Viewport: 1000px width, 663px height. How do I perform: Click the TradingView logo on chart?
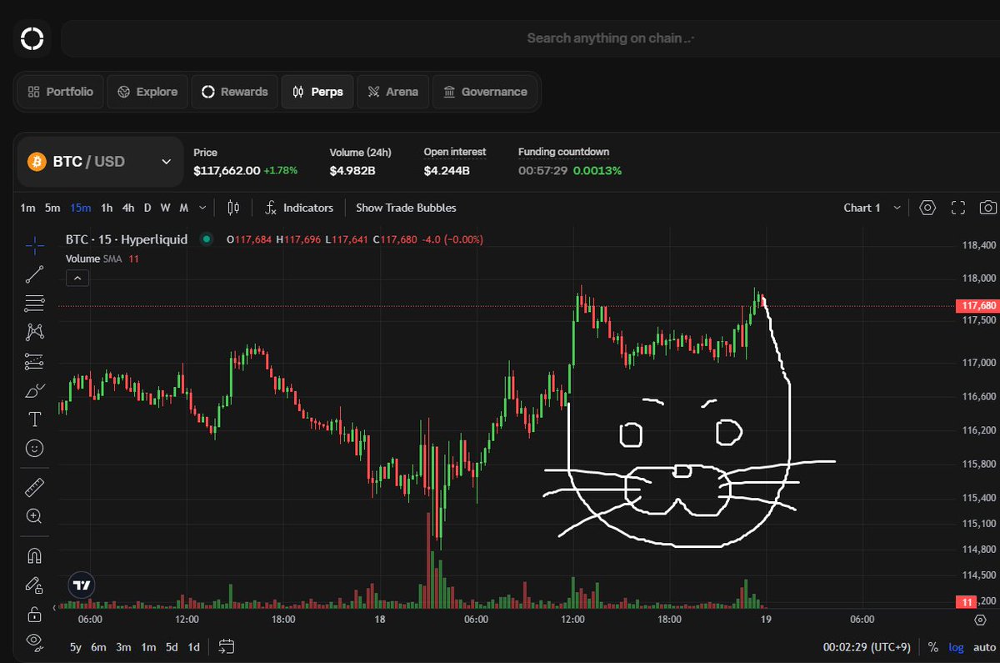pos(81,585)
